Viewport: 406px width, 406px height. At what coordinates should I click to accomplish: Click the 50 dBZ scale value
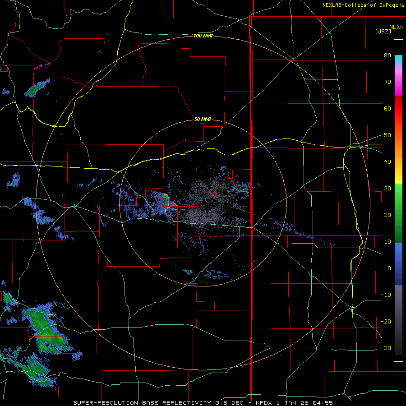(388, 135)
